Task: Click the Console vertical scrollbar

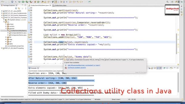Action: (x=178, y=83)
